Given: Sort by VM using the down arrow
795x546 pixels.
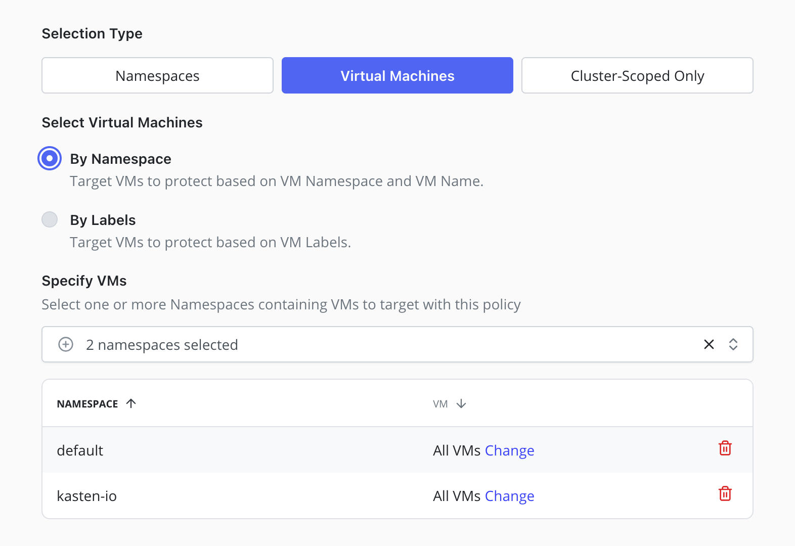Looking at the screenshot, I should (x=461, y=403).
